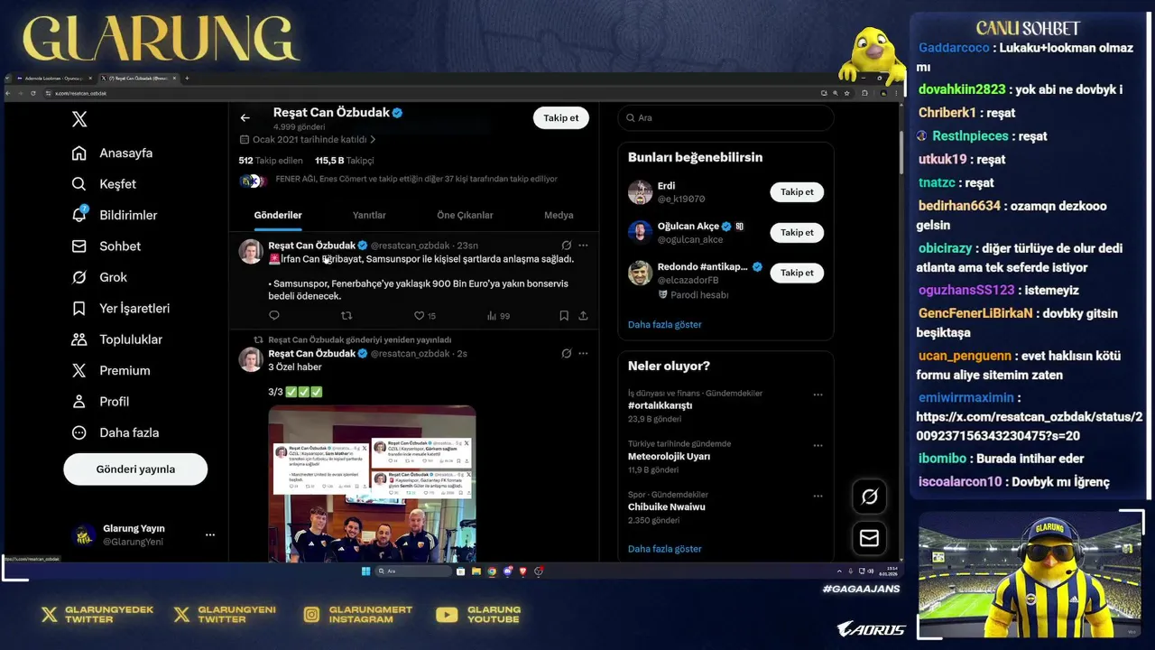The width and height of the screenshot is (1155, 650).
Task: Open Chrome from taskbar
Action: pos(492,571)
